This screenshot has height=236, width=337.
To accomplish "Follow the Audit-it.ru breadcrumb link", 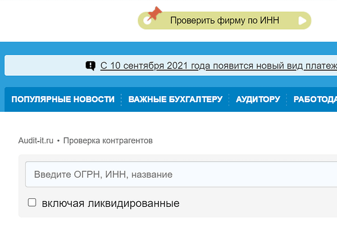I will pyautogui.click(x=36, y=140).
